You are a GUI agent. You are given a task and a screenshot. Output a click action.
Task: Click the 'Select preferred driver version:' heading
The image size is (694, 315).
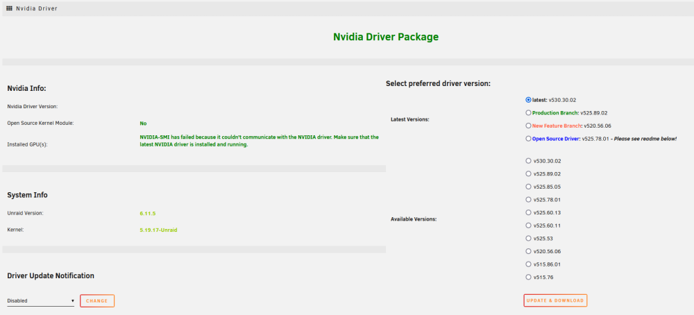[438, 84]
